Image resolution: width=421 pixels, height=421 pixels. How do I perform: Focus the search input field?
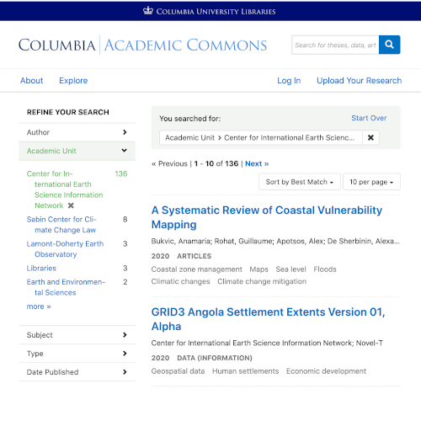pyautogui.click(x=335, y=45)
